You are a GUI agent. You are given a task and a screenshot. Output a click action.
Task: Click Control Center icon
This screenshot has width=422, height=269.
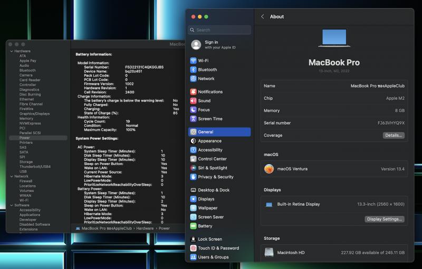(193, 159)
